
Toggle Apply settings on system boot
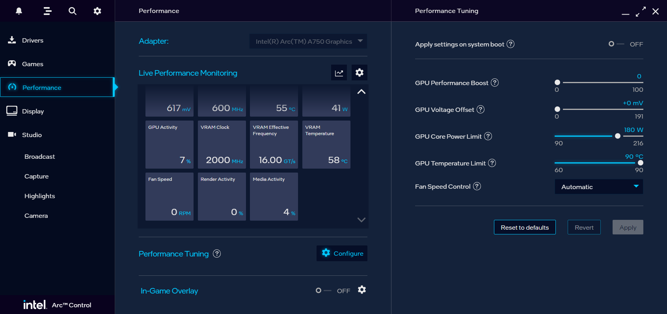tap(616, 44)
